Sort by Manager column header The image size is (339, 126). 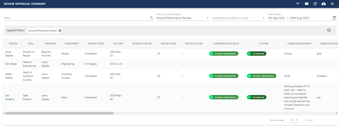50,43
